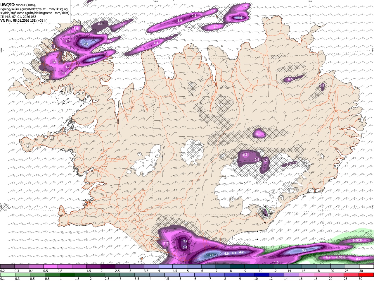Click the 20W longitude label
Screen dimensions: 374x281
click(155, 1)
